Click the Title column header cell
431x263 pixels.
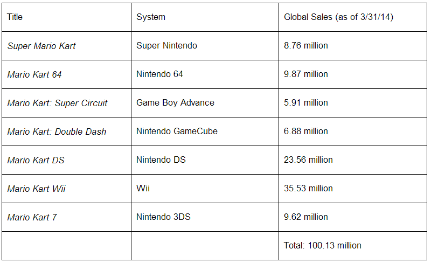click(15, 17)
